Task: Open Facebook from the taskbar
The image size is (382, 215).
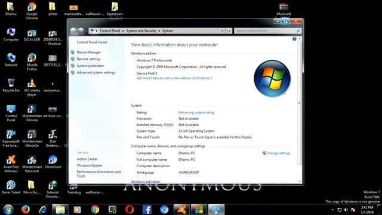Action: [x=147, y=210]
